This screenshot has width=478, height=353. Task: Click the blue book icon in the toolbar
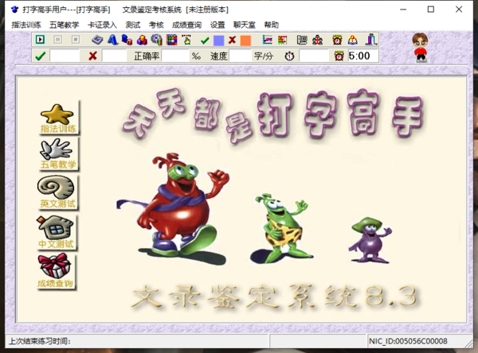(x=97, y=40)
